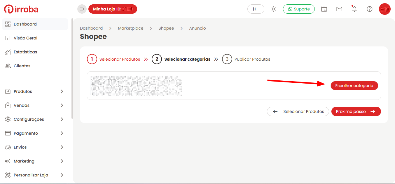Viewport: 395px width, 184px height.
Task: Click the Escolher categoria button
Action: 354,86
